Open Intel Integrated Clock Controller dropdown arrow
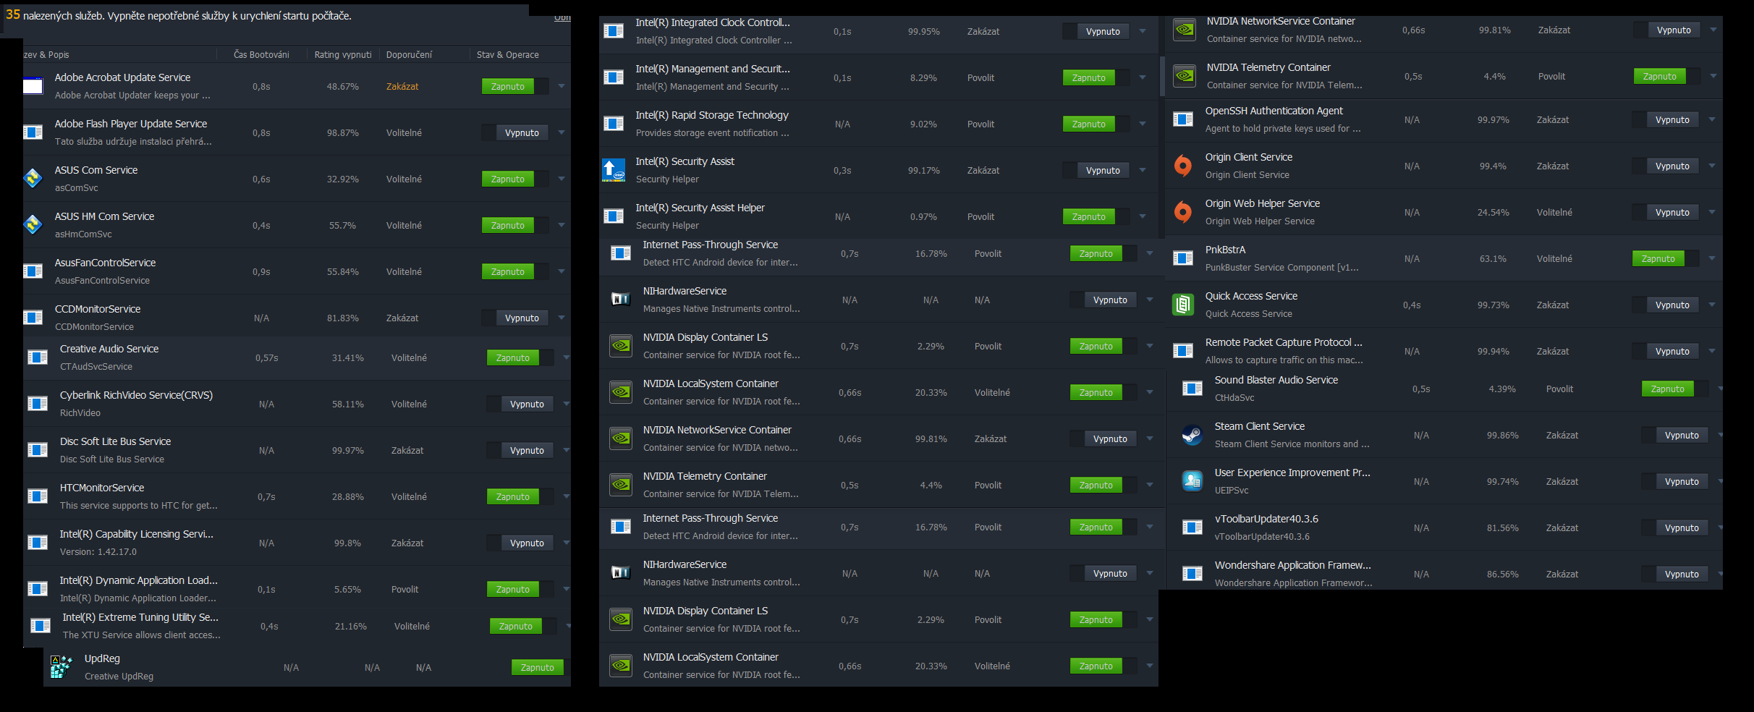The height and width of the screenshot is (712, 1754). click(1143, 31)
